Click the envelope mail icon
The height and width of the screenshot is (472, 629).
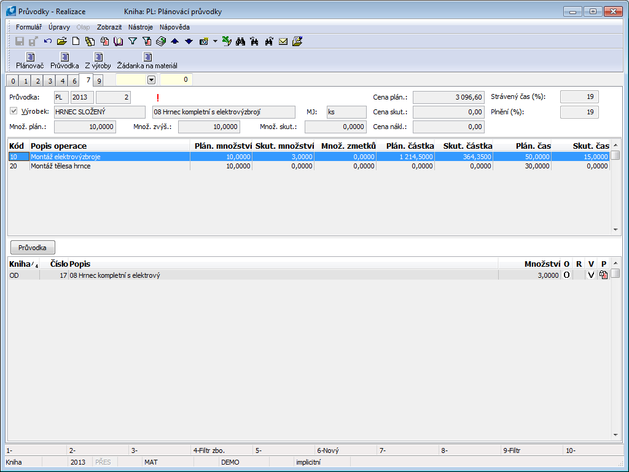click(283, 42)
